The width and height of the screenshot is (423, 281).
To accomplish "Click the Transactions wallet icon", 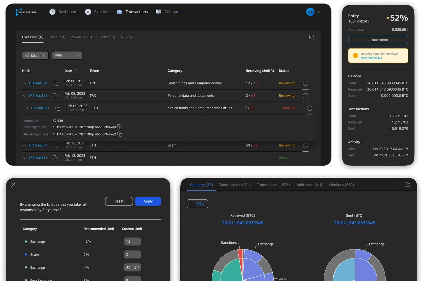I will pyautogui.click(x=119, y=12).
